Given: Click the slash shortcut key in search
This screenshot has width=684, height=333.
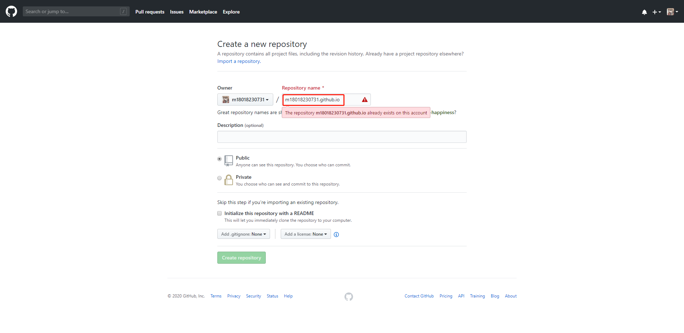Looking at the screenshot, I should (x=123, y=11).
